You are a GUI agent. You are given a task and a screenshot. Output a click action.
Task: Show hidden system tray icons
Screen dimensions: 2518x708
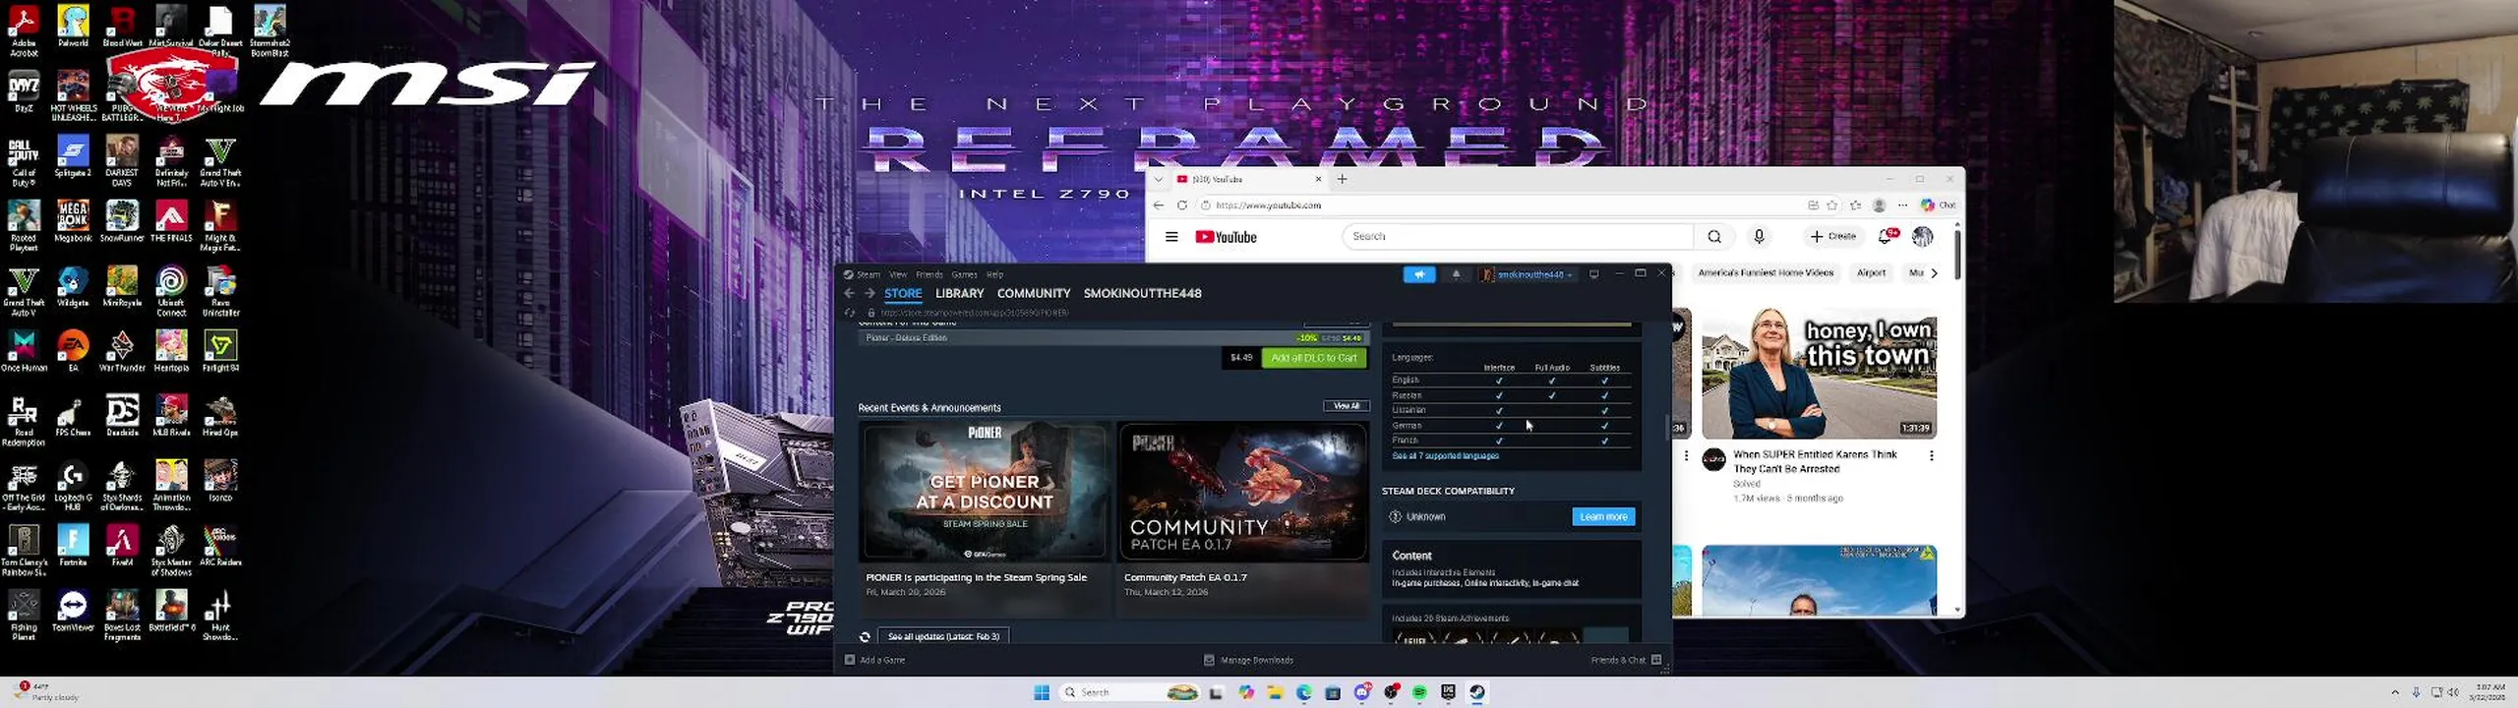[2395, 692]
